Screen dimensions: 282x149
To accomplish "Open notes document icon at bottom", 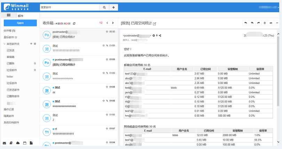I will pos(31,143).
